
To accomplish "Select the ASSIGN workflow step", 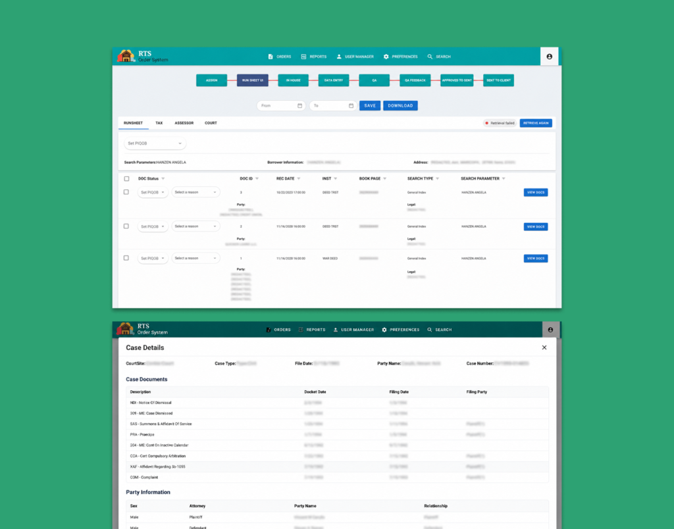I will (x=211, y=80).
